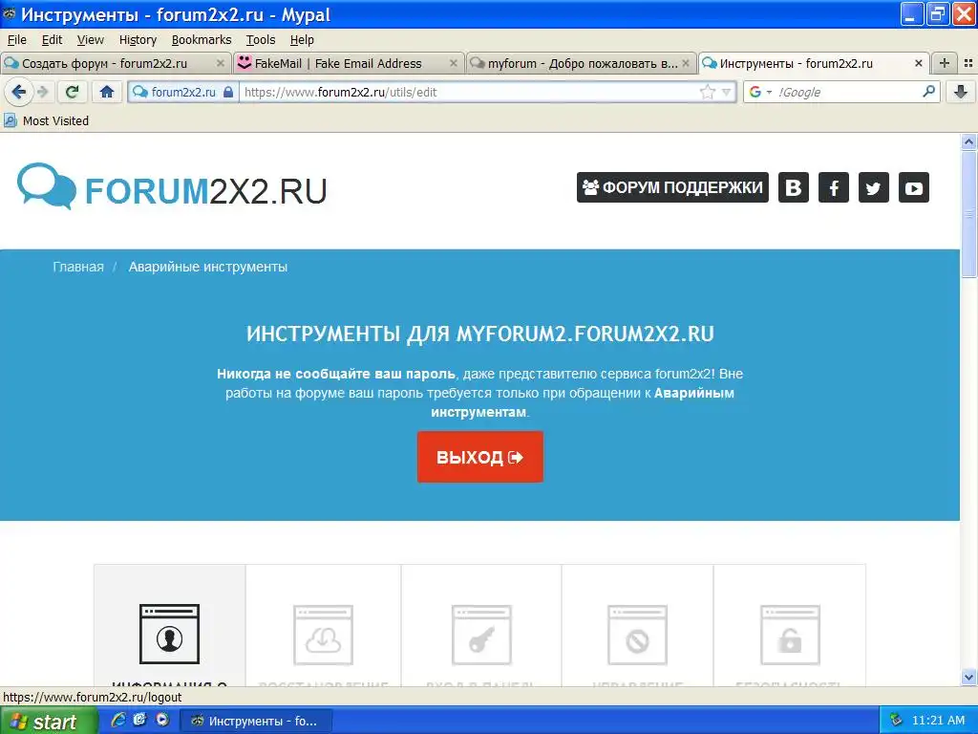Click the vertical scrollbar down arrow
The width and height of the screenshot is (978, 734).
point(968,677)
